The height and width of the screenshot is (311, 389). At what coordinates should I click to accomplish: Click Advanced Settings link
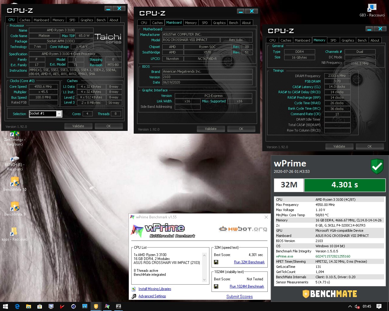coord(152,296)
